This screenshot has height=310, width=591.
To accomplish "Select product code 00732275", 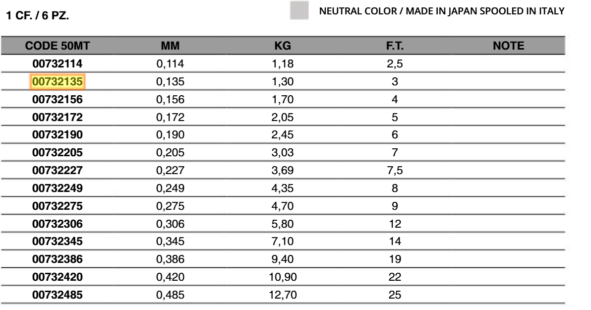I will (58, 206).
